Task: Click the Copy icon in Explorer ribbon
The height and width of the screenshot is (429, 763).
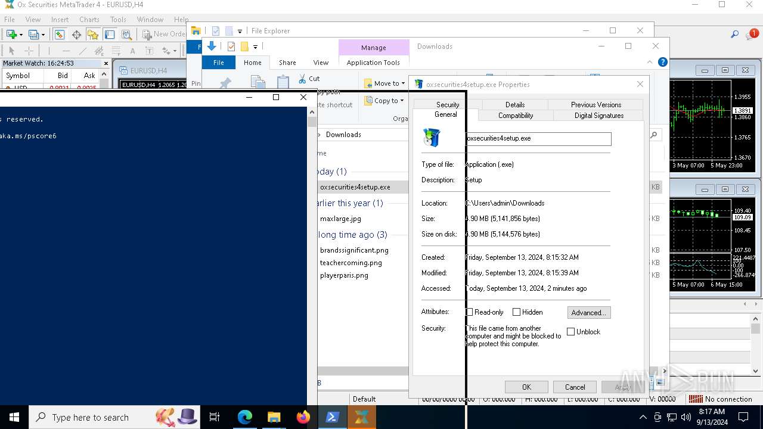Action: click(x=258, y=82)
